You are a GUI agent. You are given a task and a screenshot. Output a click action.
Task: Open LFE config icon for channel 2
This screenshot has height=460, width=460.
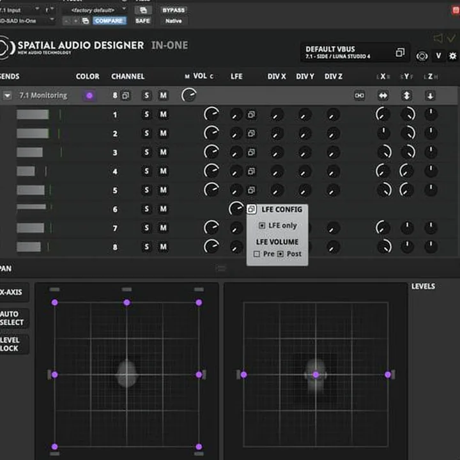tap(251, 134)
